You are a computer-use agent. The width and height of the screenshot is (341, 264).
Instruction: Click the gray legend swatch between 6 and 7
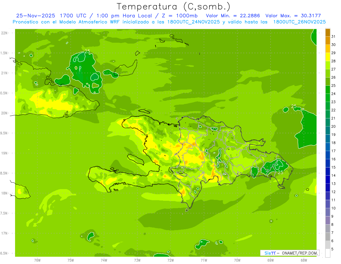tap(328, 237)
